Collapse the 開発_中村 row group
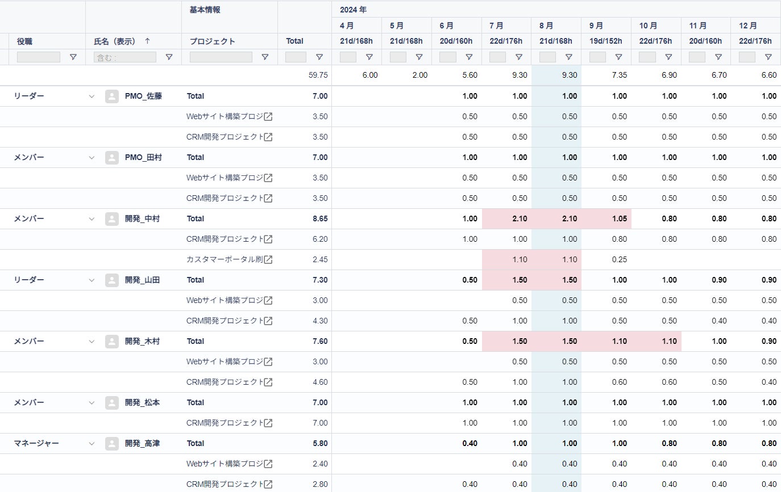The image size is (781, 492). click(x=92, y=218)
